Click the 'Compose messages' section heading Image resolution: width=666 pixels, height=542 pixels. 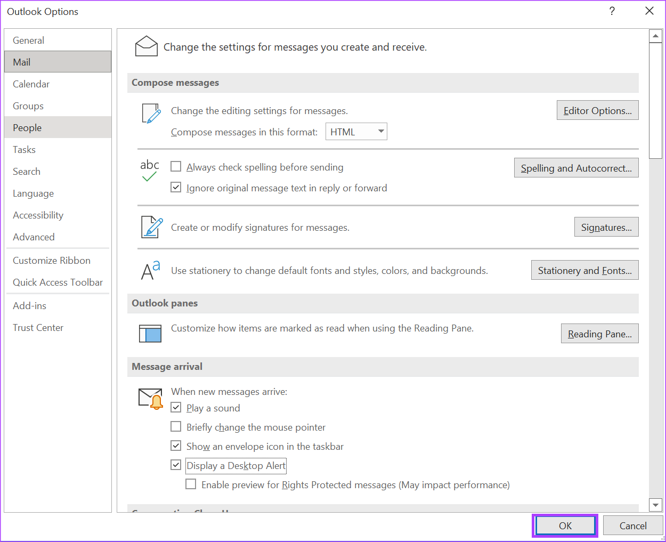[x=175, y=83]
